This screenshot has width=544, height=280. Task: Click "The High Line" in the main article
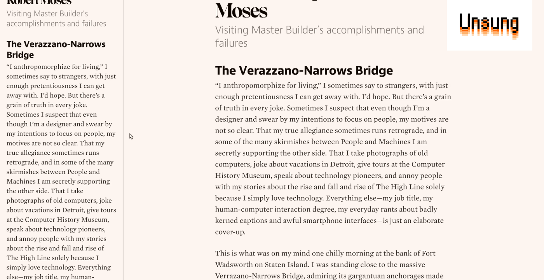399,187
